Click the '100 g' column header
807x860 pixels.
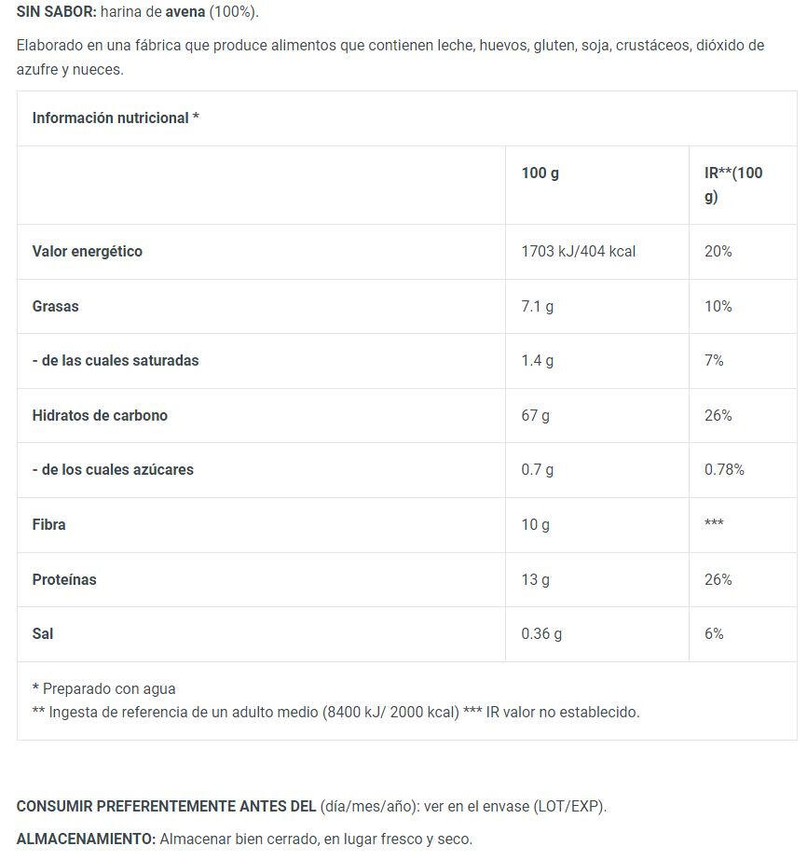(x=540, y=173)
